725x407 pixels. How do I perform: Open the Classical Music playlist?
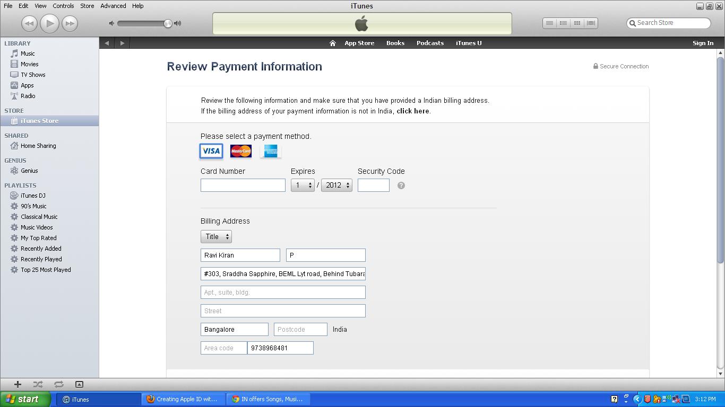(x=39, y=217)
